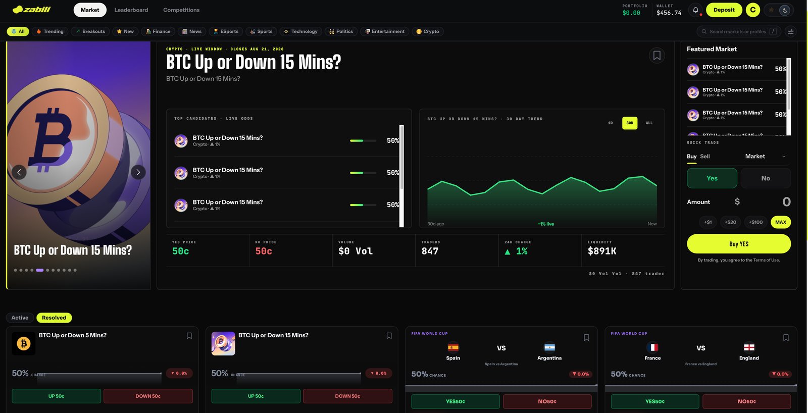Filter by ESports category
Viewport: 808px width, 413px height.
(x=226, y=31)
